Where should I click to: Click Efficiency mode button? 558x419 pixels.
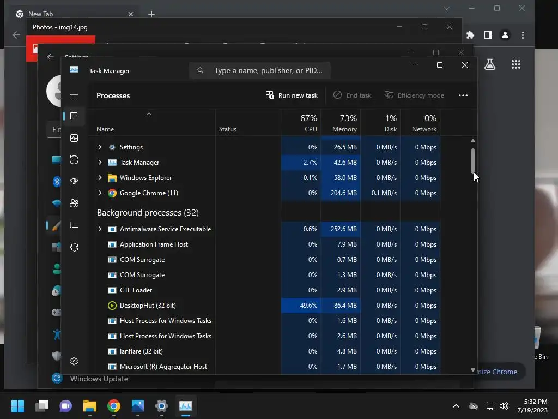pyautogui.click(x=414, y=95)
